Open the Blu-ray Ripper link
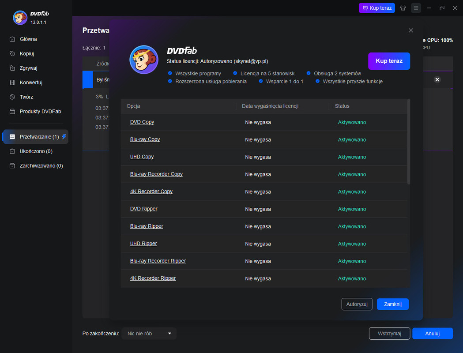This screenshot has height=353, width=463. 147,226
